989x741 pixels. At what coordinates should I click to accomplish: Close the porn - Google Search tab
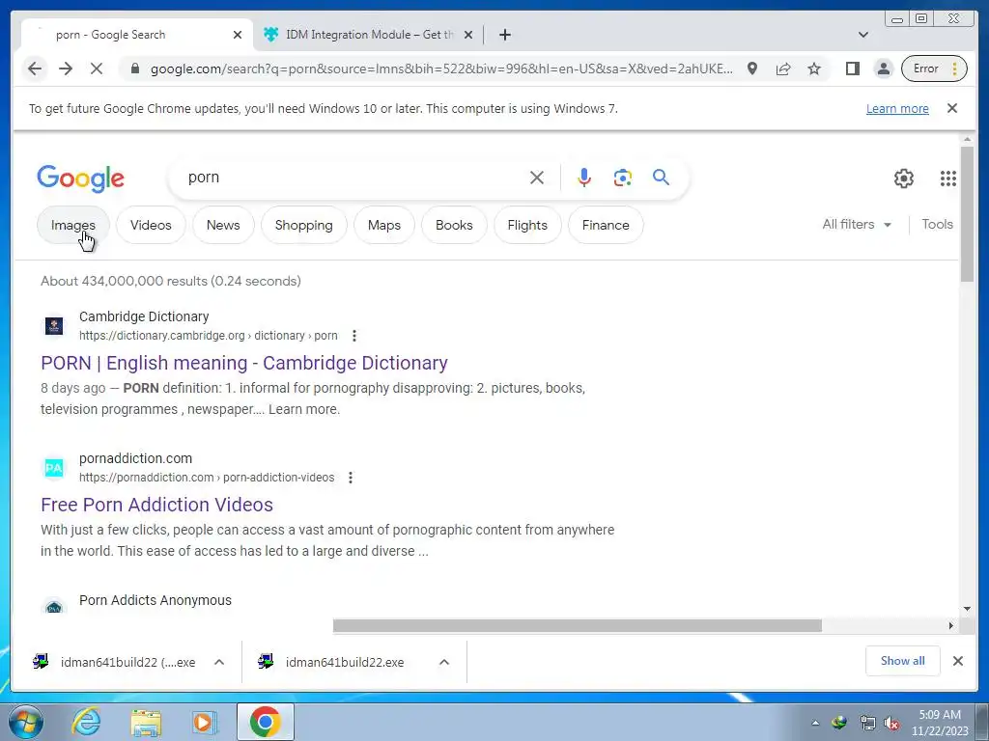point(238,35)
